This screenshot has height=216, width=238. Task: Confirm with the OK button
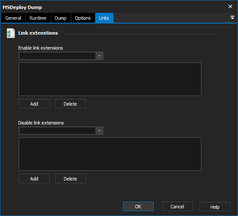138,207
